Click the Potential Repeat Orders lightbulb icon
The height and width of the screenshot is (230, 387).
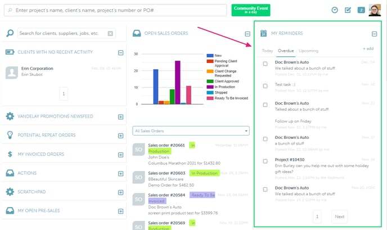coord(10,135)
